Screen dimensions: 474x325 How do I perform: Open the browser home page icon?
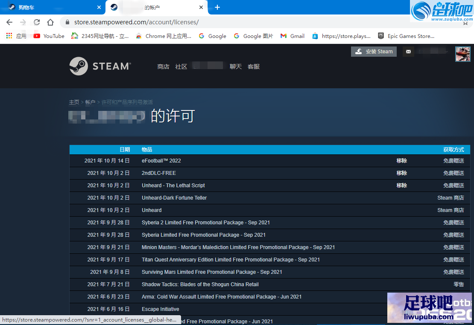[50, 22]
